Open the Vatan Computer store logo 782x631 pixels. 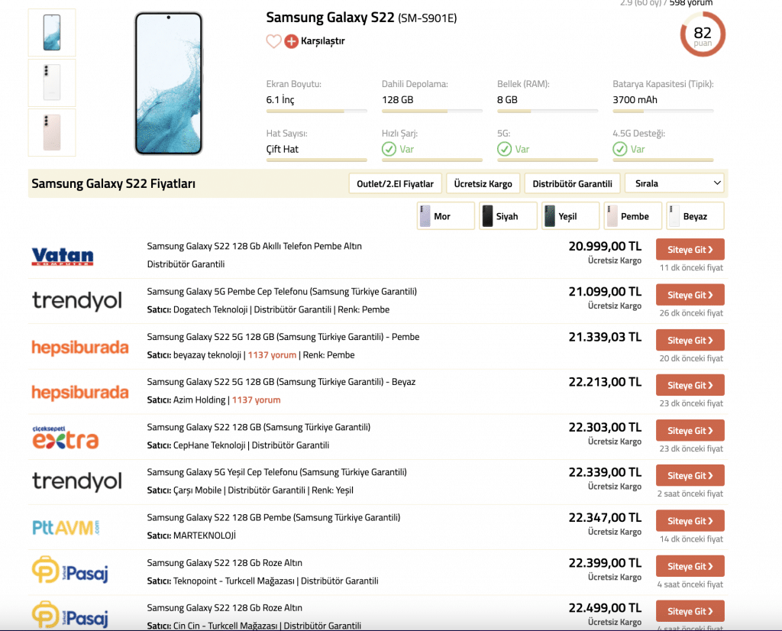tap(63, 257)
